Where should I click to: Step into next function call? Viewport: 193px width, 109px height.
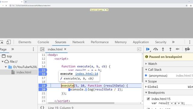pyautogui.click(x=163, y=49)
